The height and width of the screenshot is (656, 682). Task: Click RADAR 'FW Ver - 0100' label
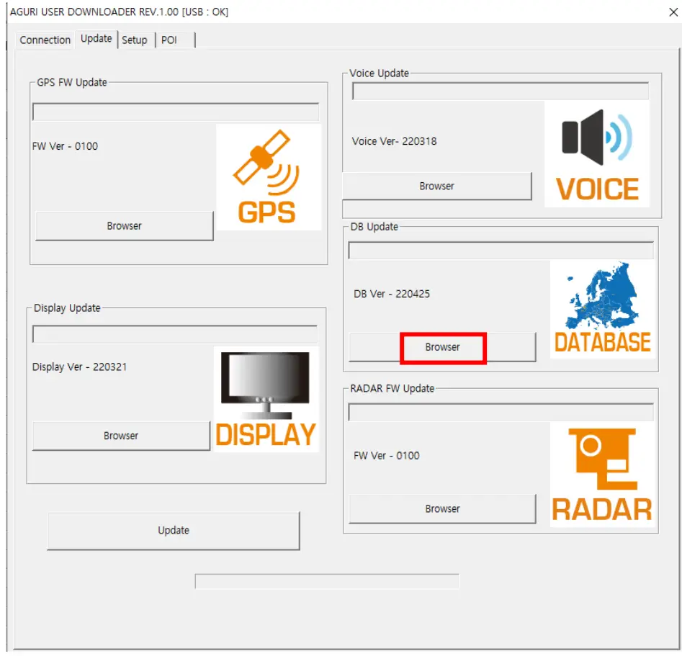[x=386, y=456]
